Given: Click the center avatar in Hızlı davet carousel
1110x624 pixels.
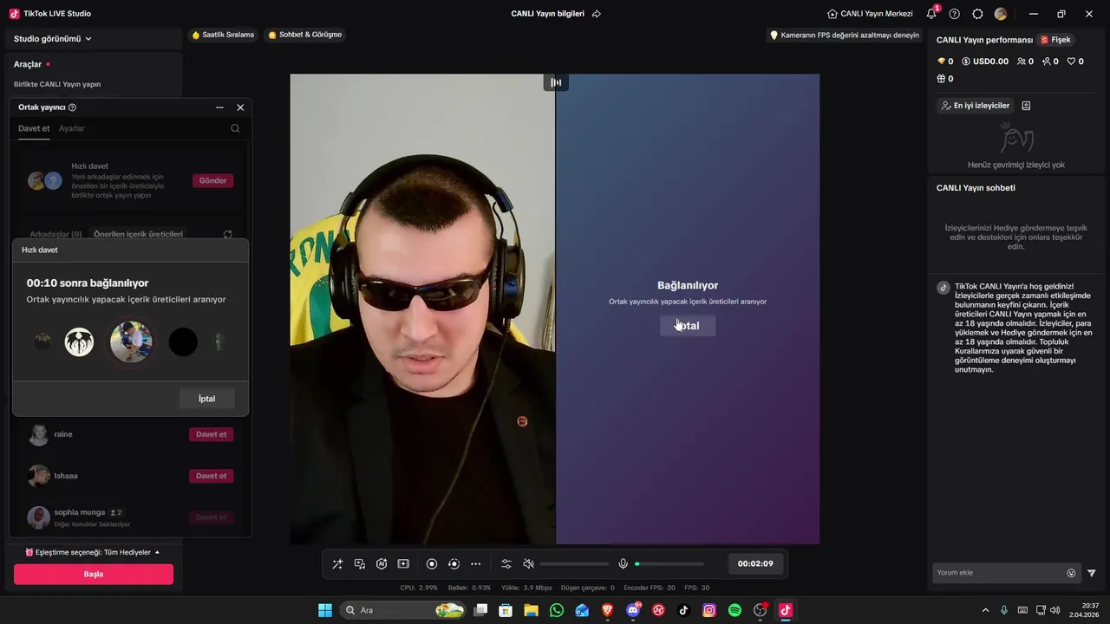Looking at the screenshot, I should [131, 341].
